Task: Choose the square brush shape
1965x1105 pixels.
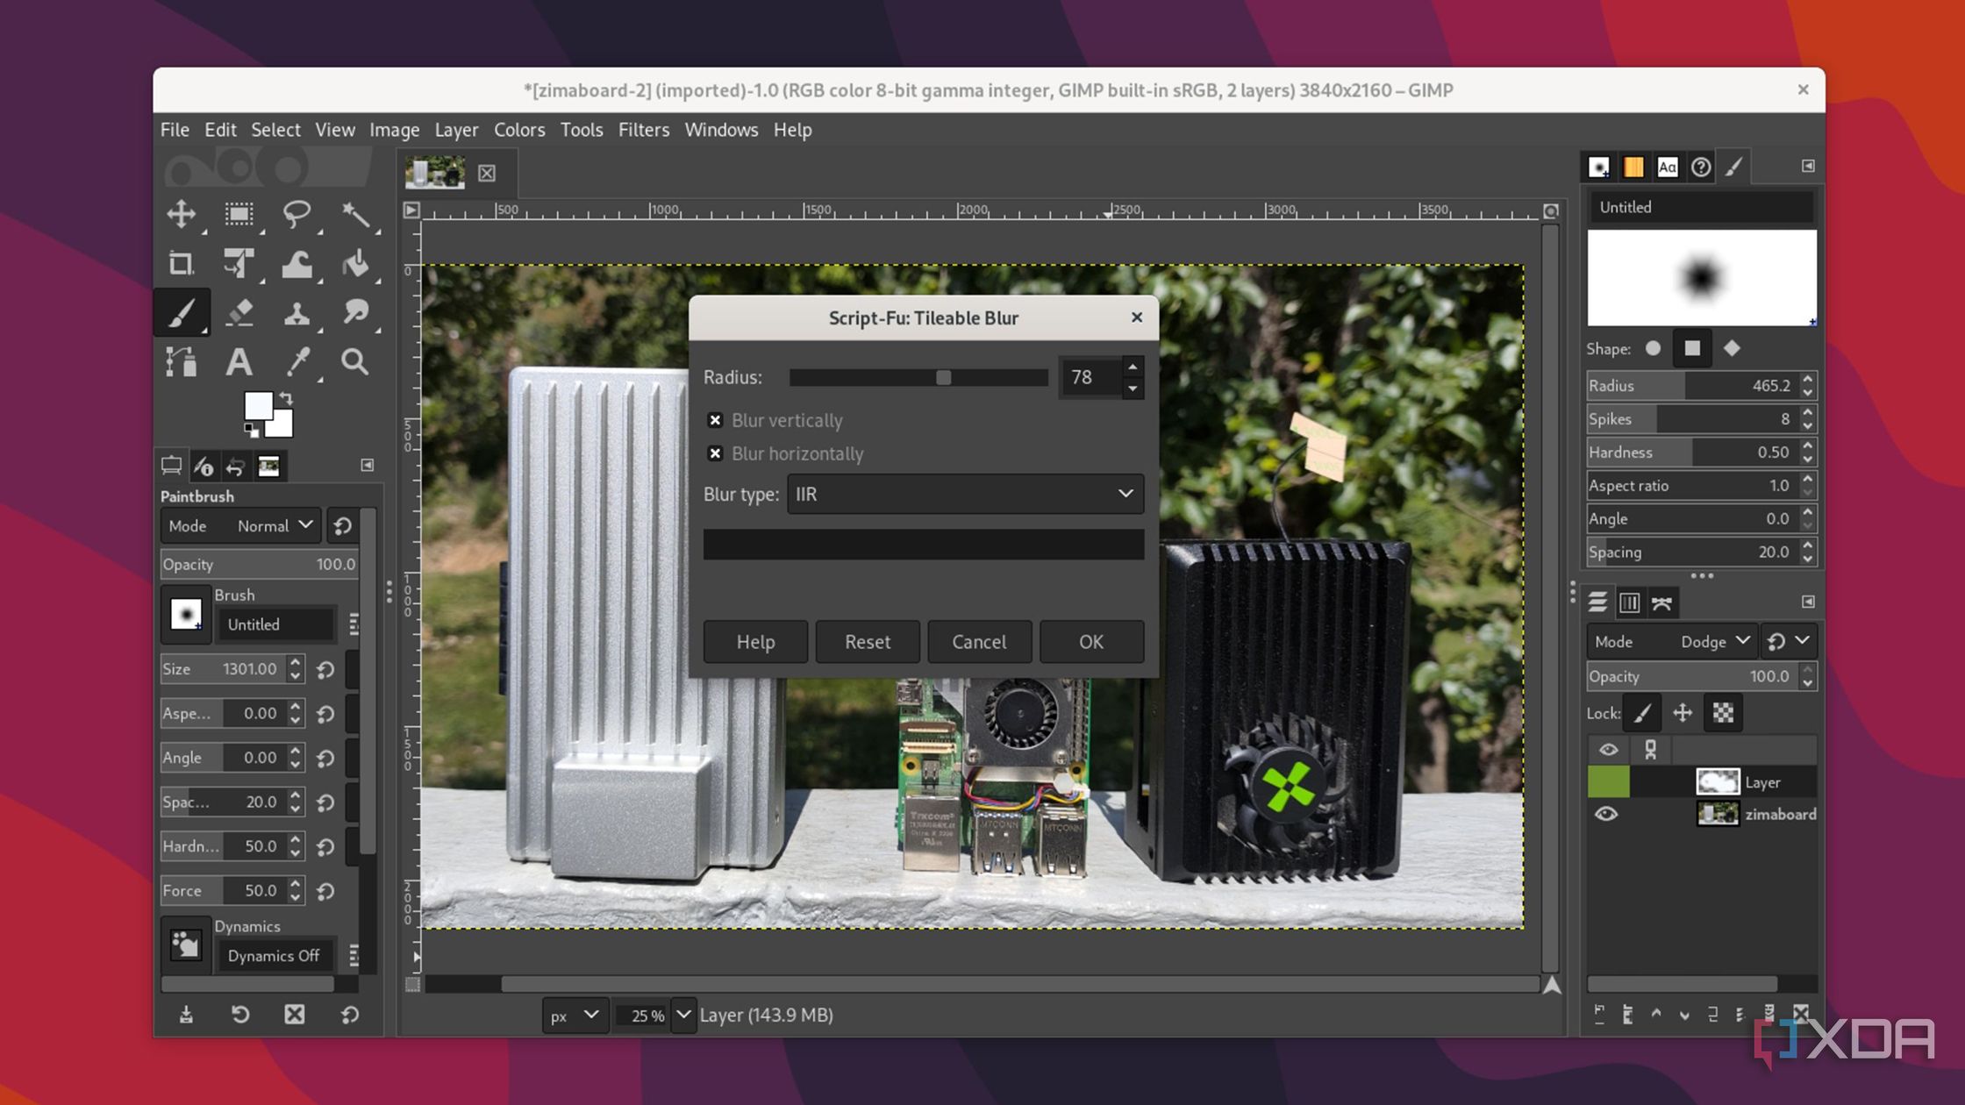Action: [1692, 348]
